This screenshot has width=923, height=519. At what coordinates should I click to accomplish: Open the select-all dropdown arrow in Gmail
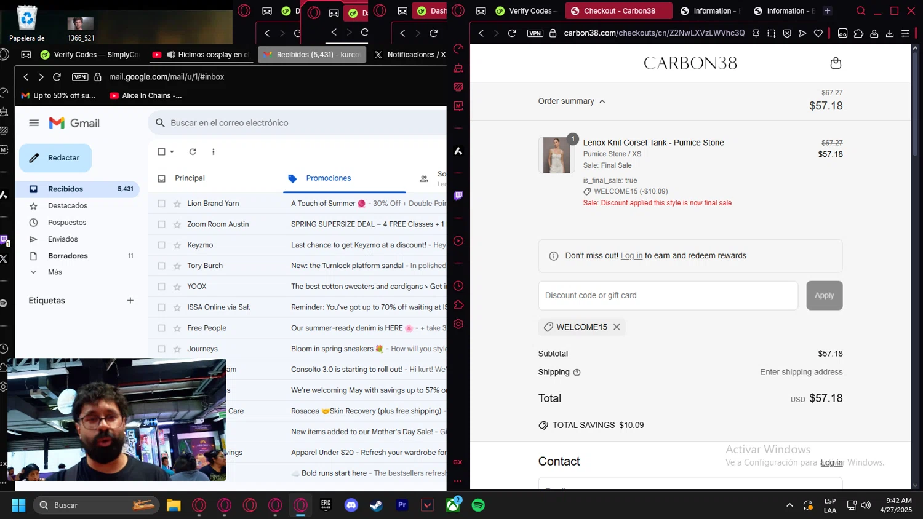(x=172, y=152)
